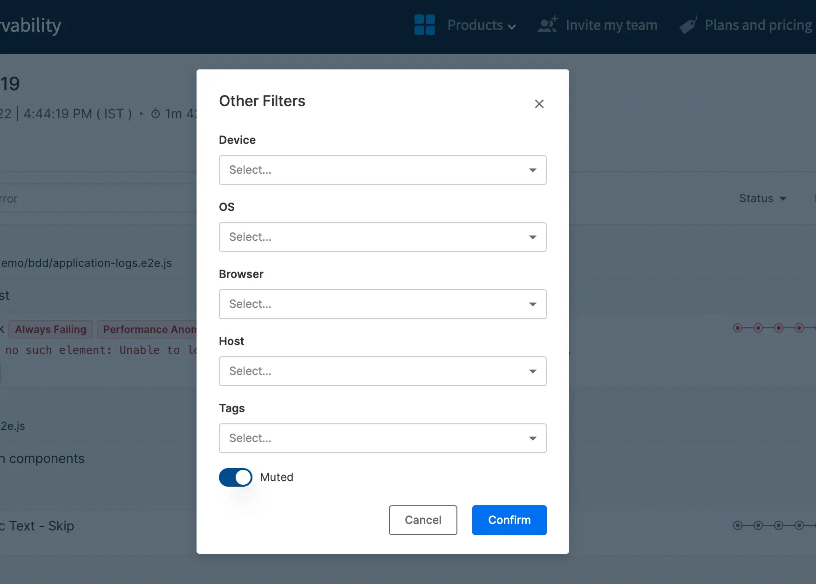Open Invite my team link

tap(611, 25)
